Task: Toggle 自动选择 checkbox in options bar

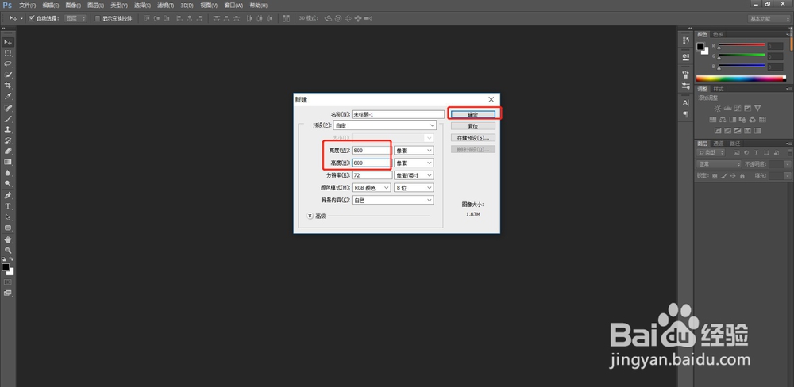Action: (32, 18)
